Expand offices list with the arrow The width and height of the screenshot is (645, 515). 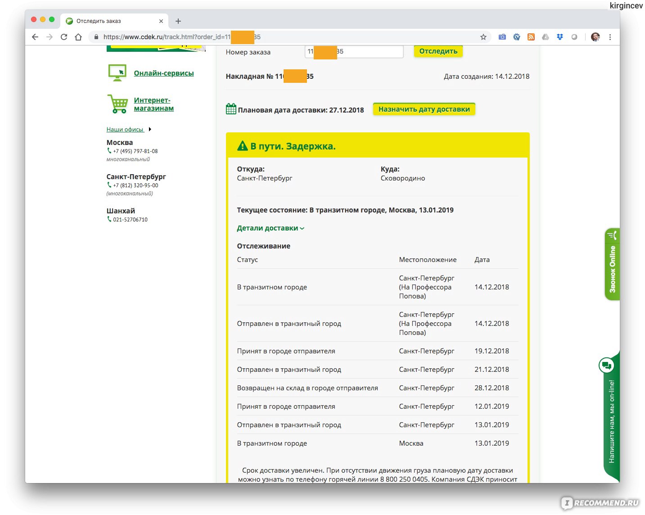tap(150, 129)
